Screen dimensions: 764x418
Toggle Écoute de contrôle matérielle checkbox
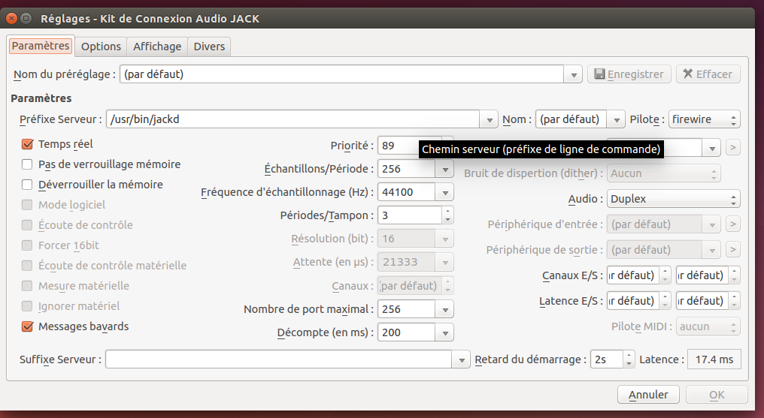coord(27,266)
